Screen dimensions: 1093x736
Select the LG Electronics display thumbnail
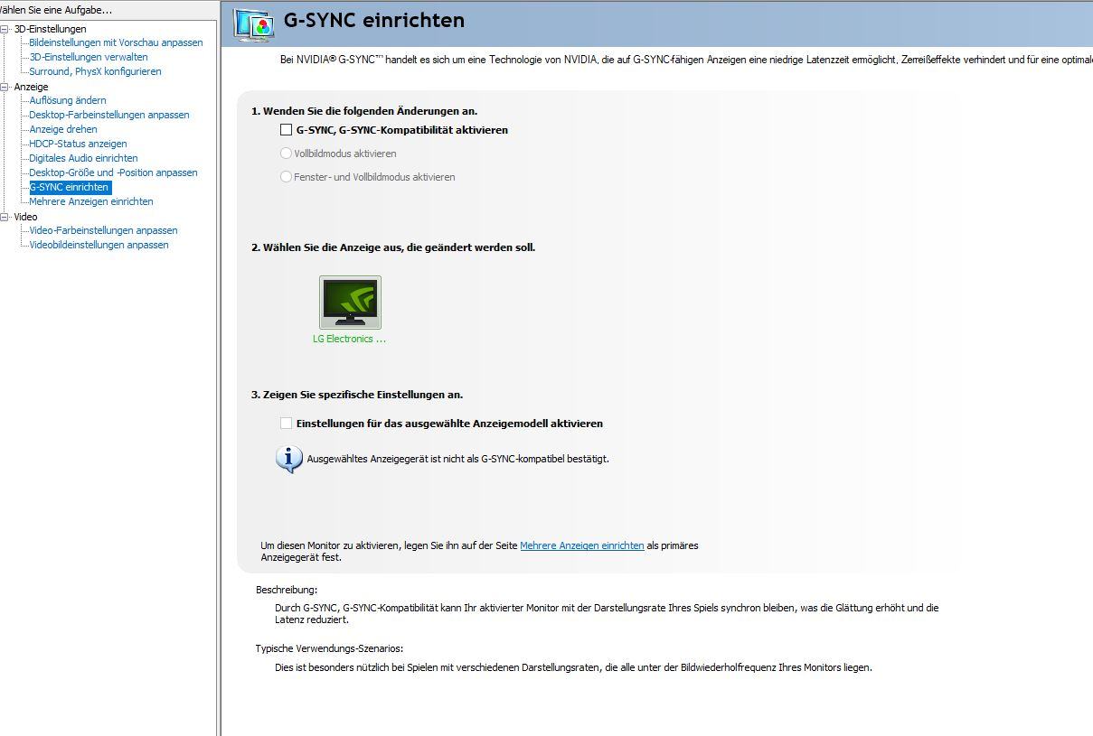[350, 303]
